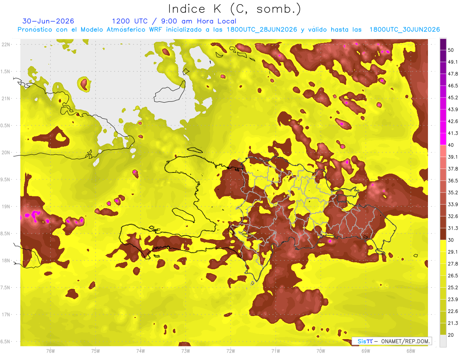Click the '17N' latitude label
The height and width of the screenshot is (356, 461).
(6, 315)
